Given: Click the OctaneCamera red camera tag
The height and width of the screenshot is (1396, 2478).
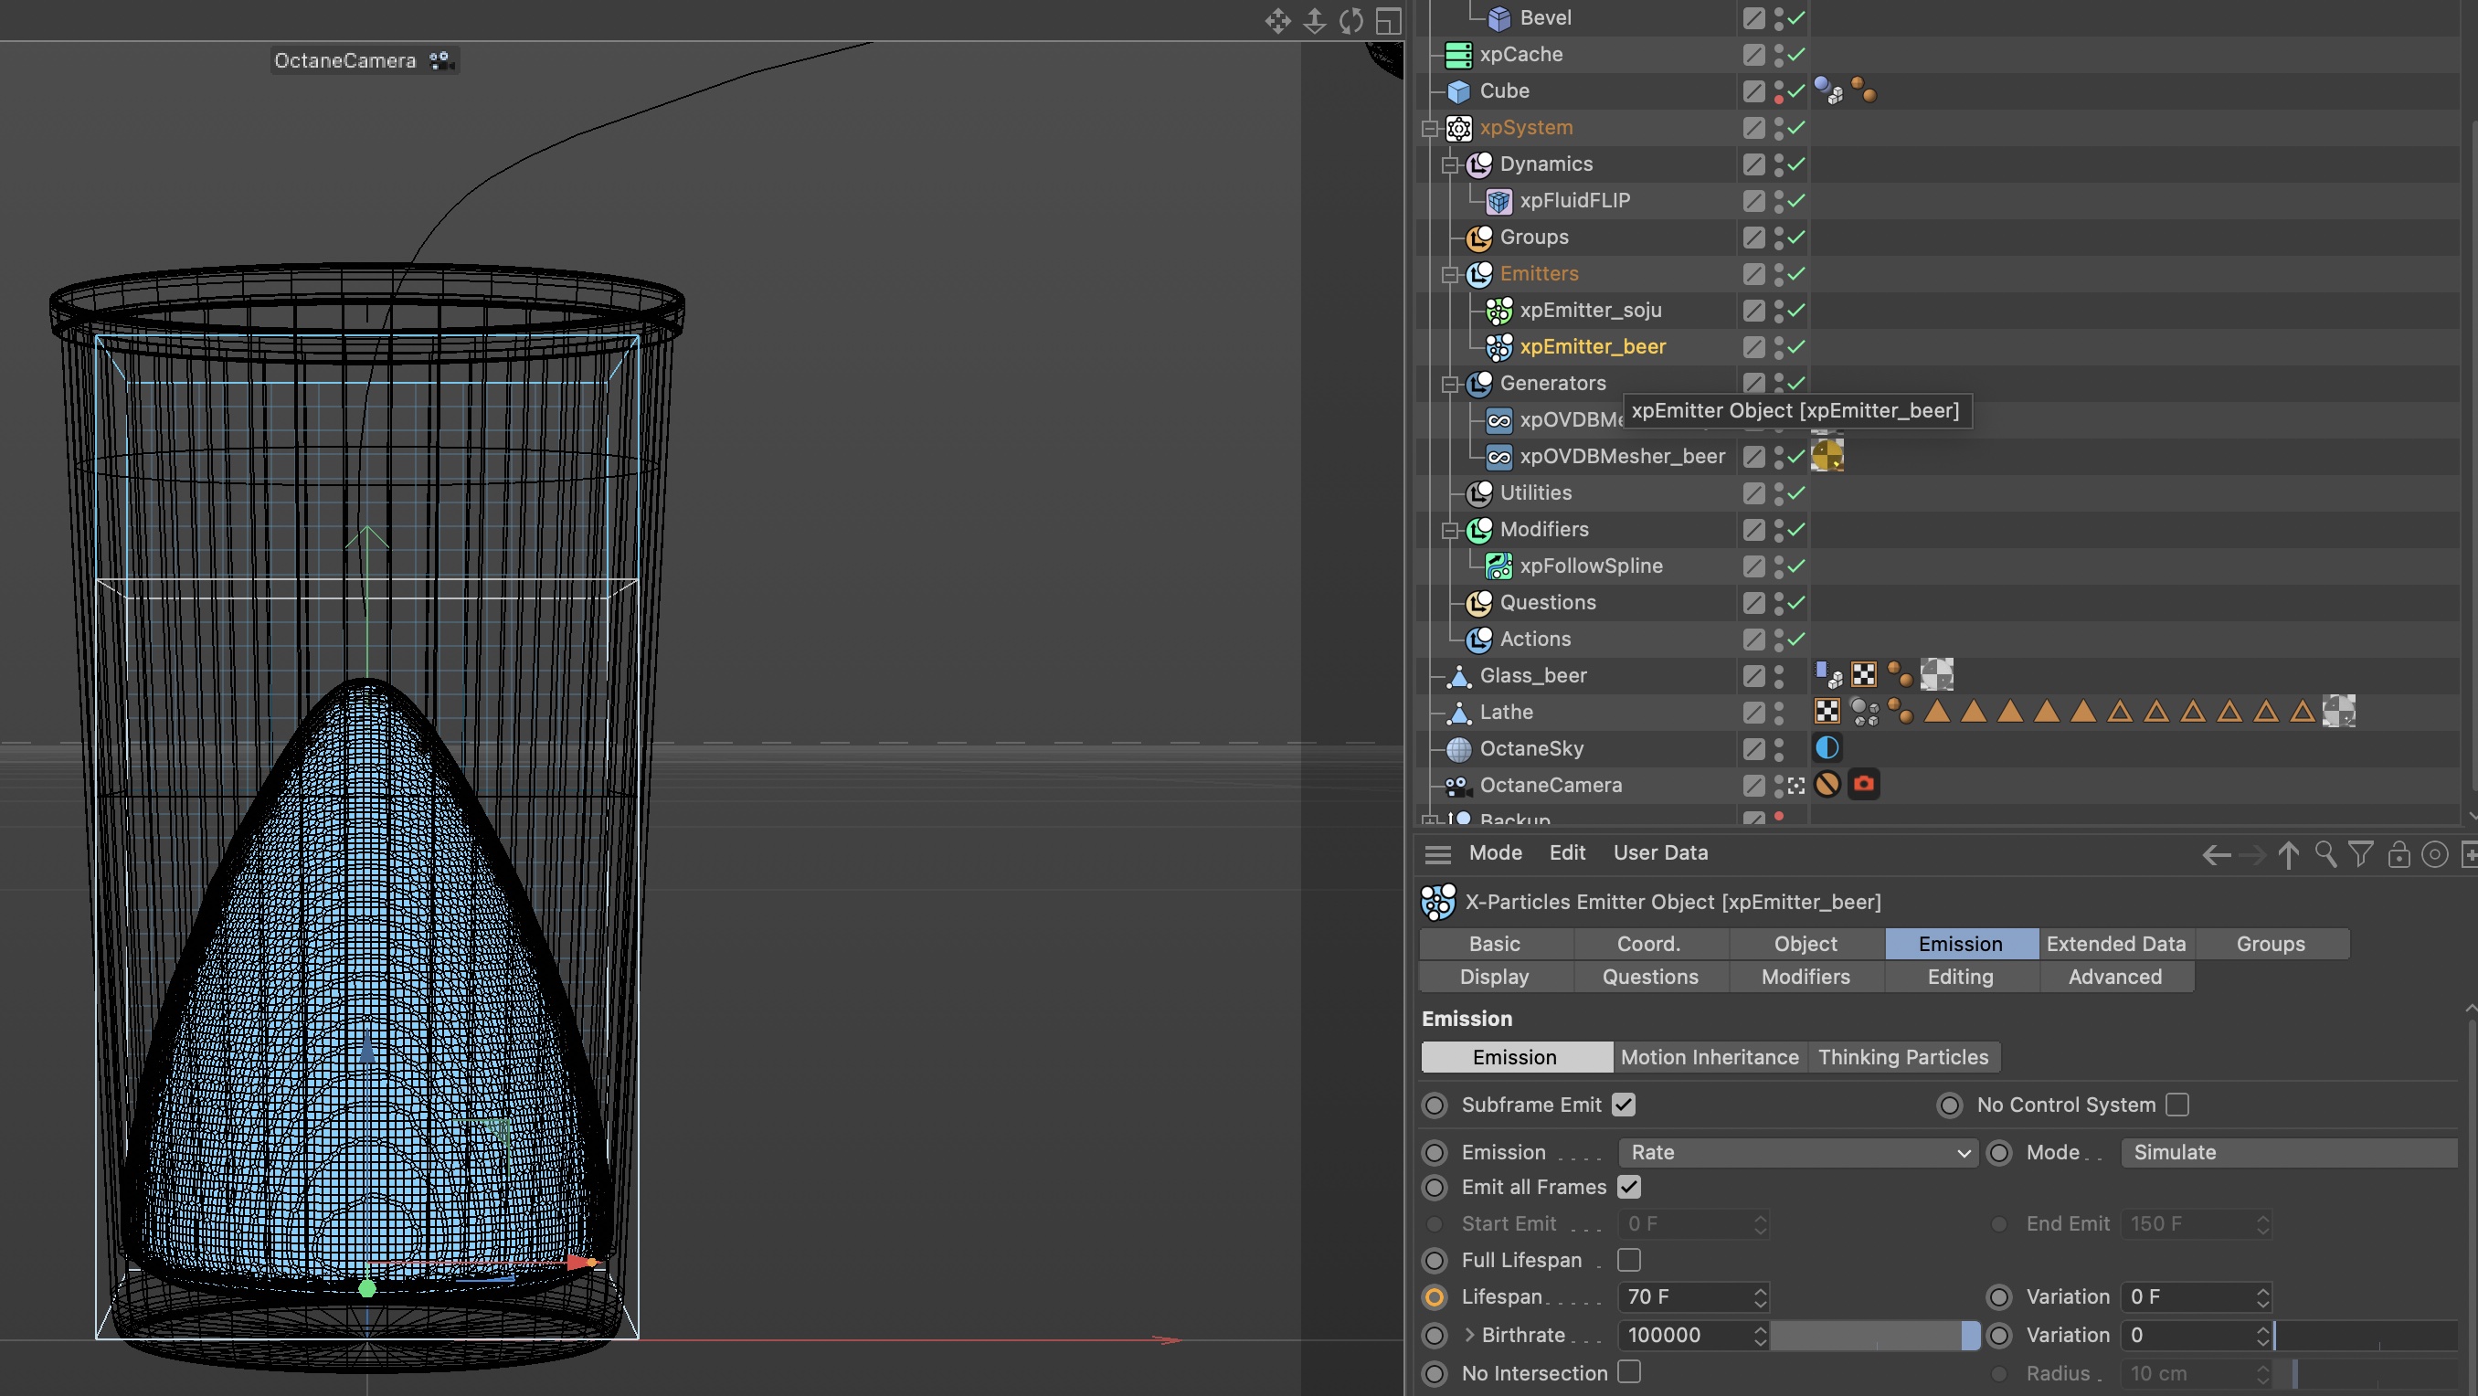Looking at the screenshot, I should [1863, 784].
